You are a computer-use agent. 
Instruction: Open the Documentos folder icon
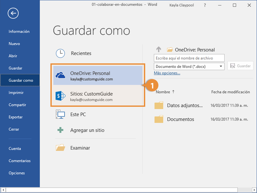(x=159, y=119)
